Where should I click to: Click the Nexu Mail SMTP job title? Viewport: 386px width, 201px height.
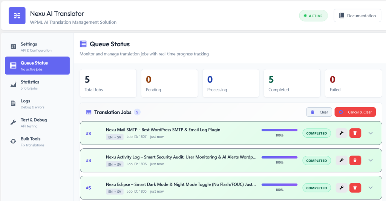tap(163, 130)
